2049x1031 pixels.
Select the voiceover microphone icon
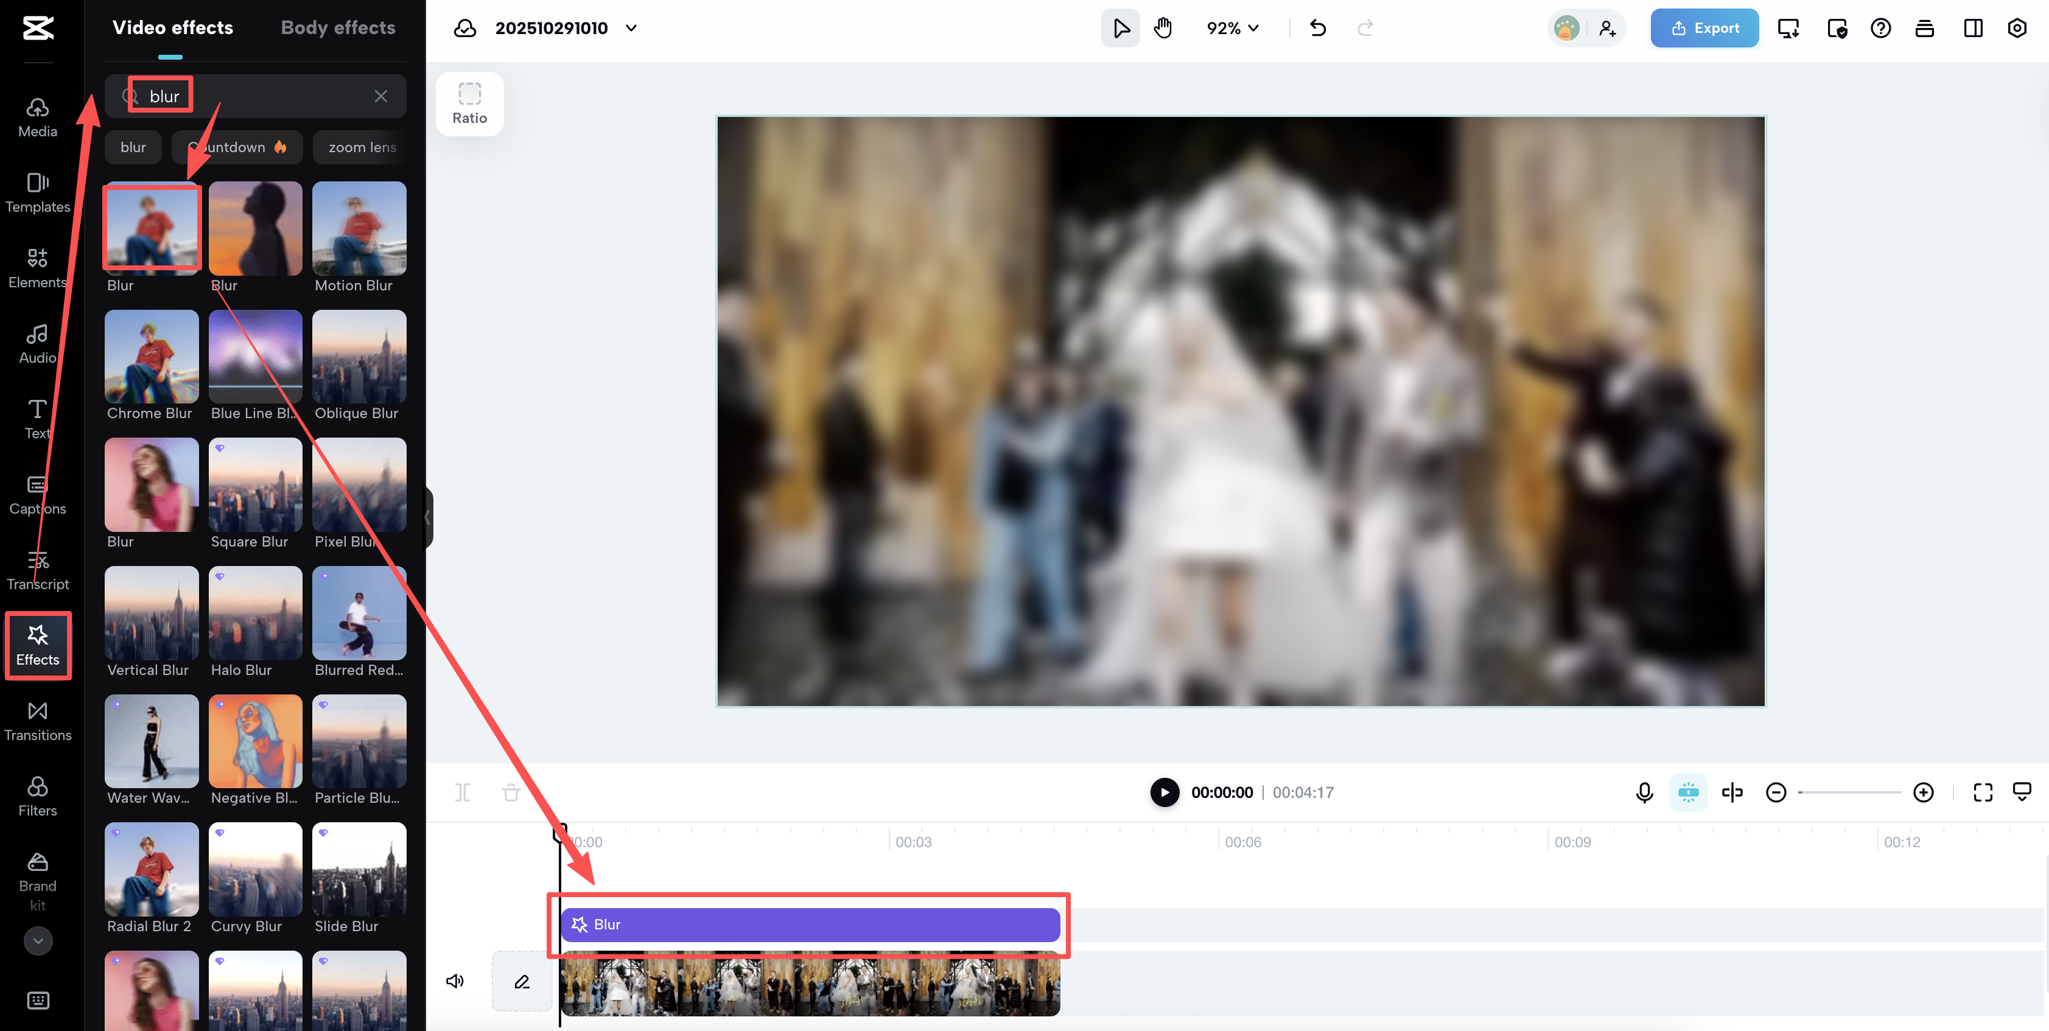pyautogui.click(x=1644, y=792)
